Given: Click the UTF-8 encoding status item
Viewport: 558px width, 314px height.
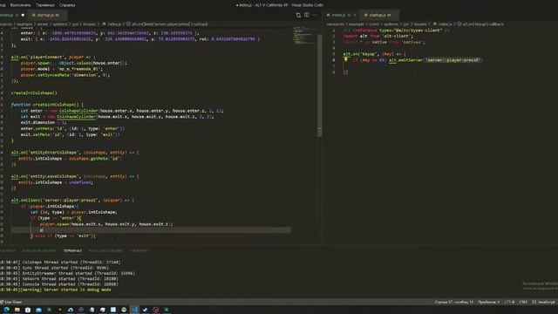Looking at the screenshot, I should [x=509, y=302].
